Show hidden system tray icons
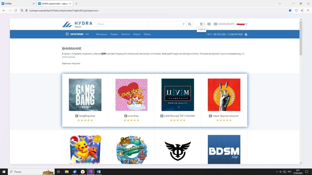The height and width of the screenshot is (175, 312). coord(277,172)
